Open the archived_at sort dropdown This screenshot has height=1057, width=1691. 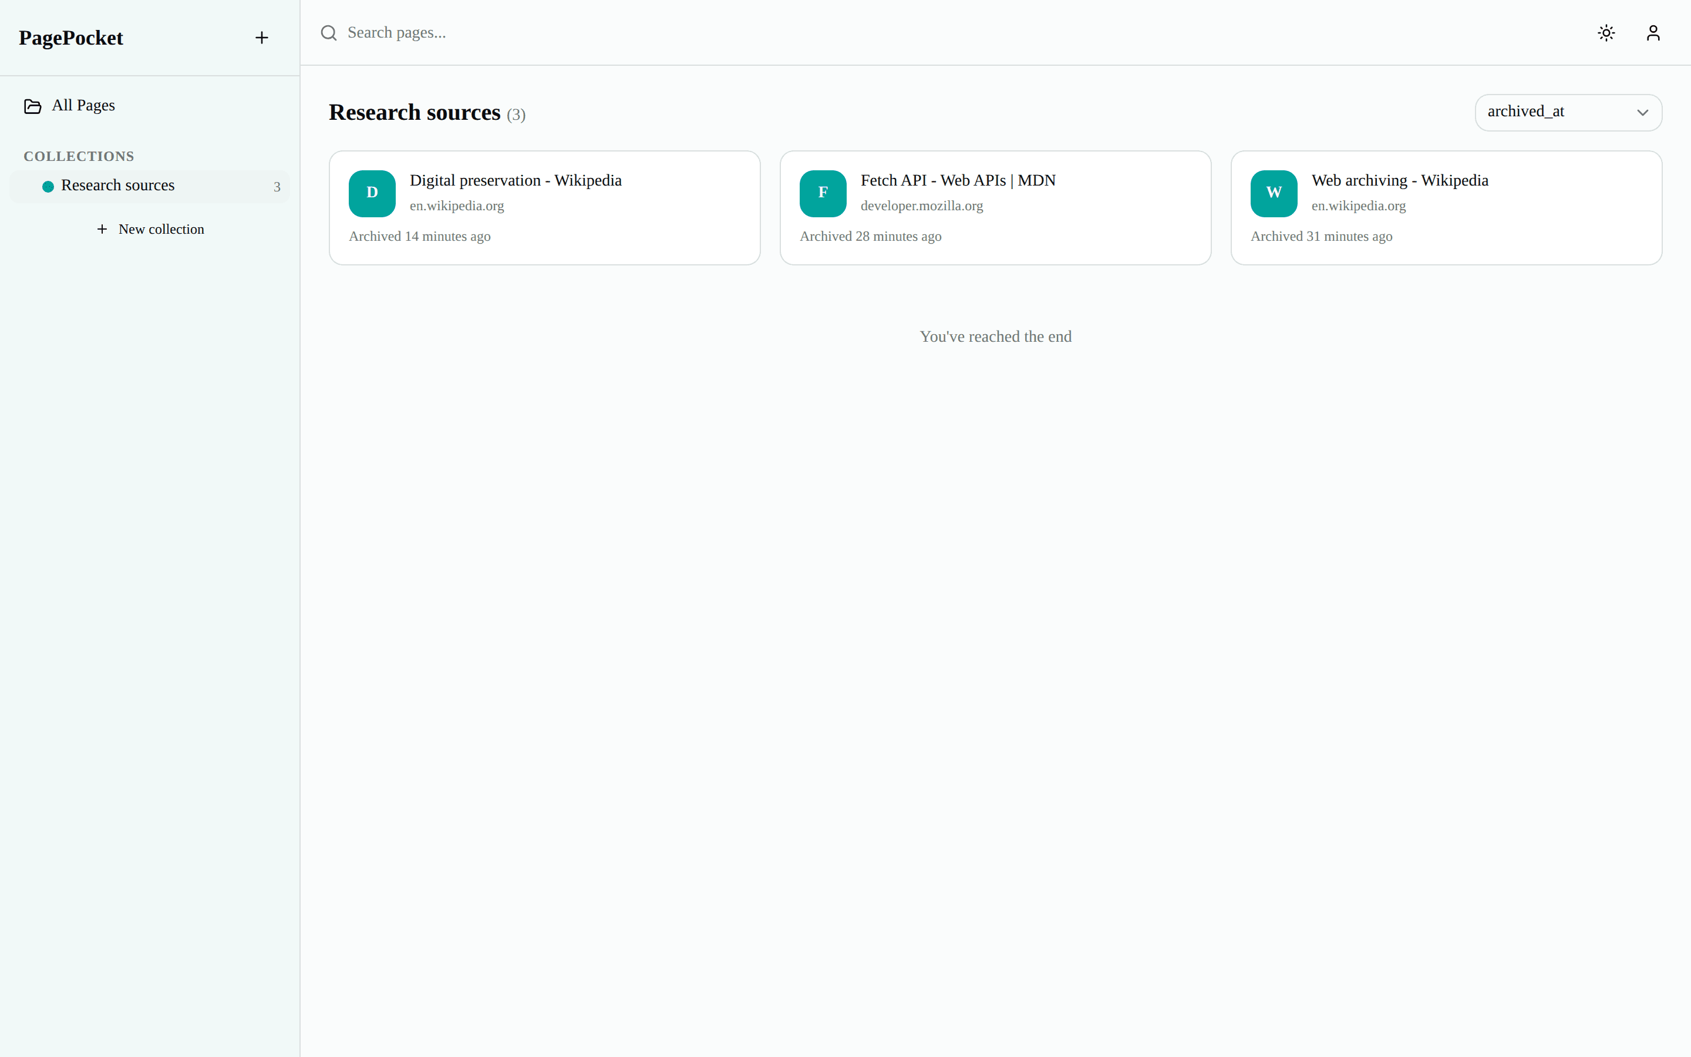1568,113
